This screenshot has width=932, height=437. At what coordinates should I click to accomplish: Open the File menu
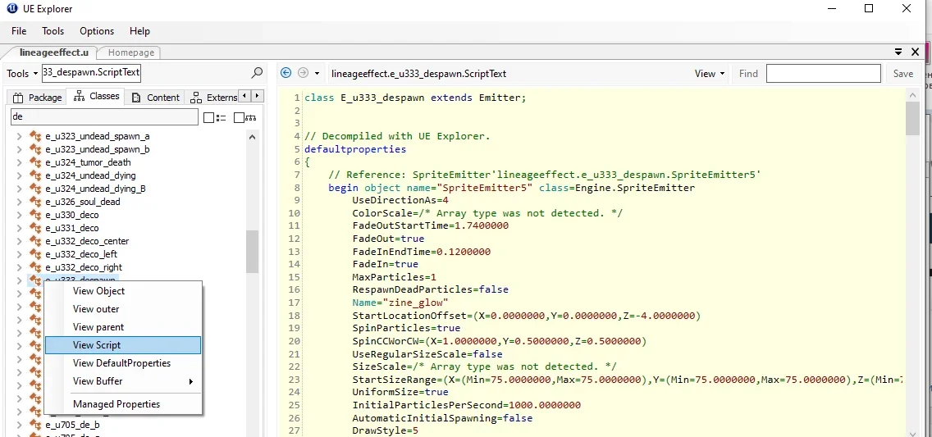click(x=18, y=31)
